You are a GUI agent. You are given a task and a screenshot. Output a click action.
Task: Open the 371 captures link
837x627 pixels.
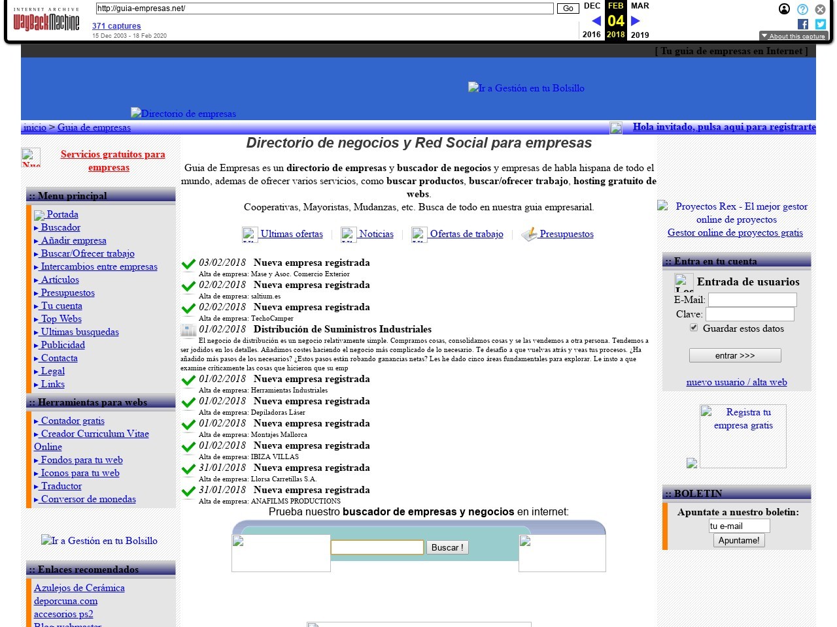[116, 26]
